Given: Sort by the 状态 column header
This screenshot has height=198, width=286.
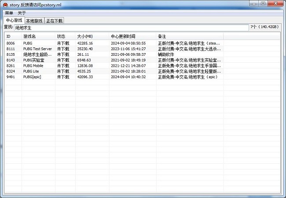Looking at the screenshot, I should 65,36.
